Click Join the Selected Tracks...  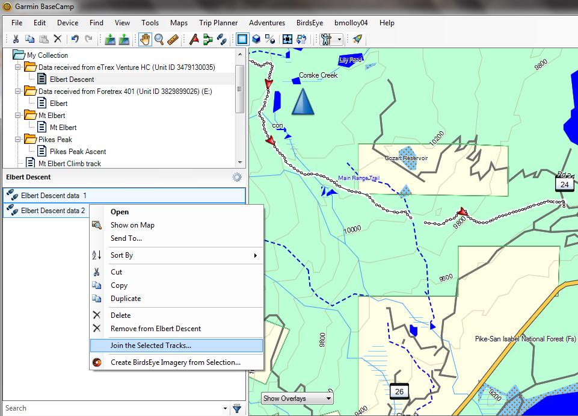(177, 346)
